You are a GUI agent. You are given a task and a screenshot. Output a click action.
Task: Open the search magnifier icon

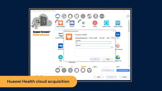[128, 16]
